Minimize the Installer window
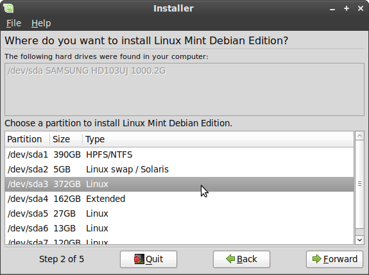 click(332, 9)
